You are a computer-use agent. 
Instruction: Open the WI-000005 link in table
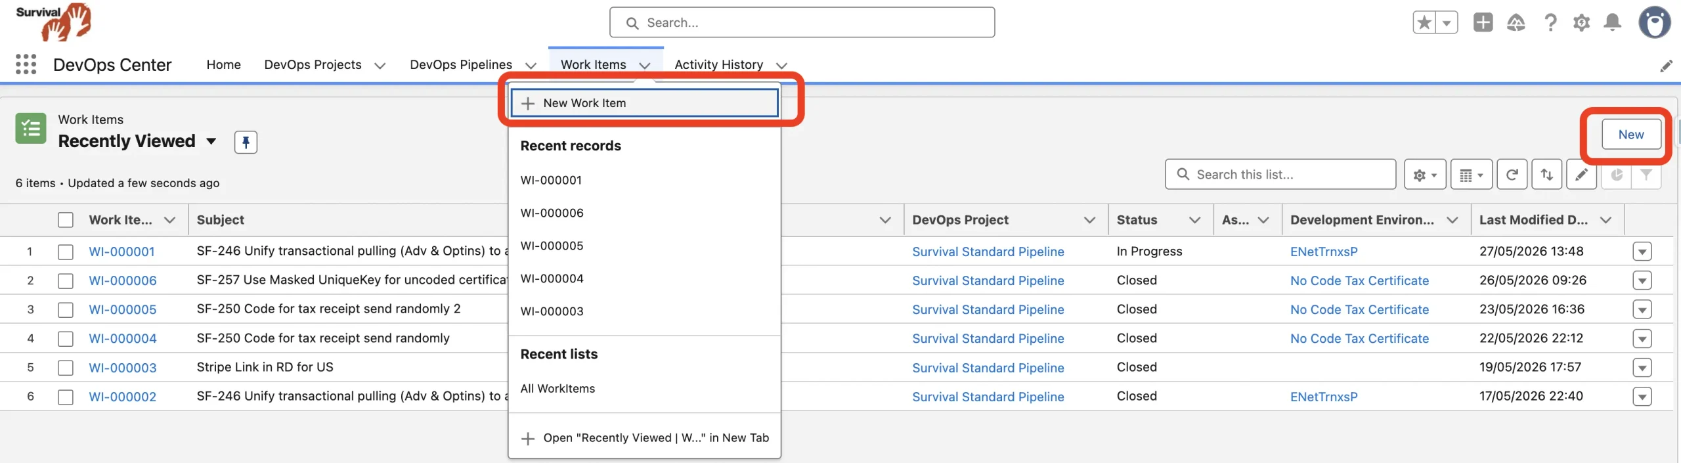tap(123, 309)
